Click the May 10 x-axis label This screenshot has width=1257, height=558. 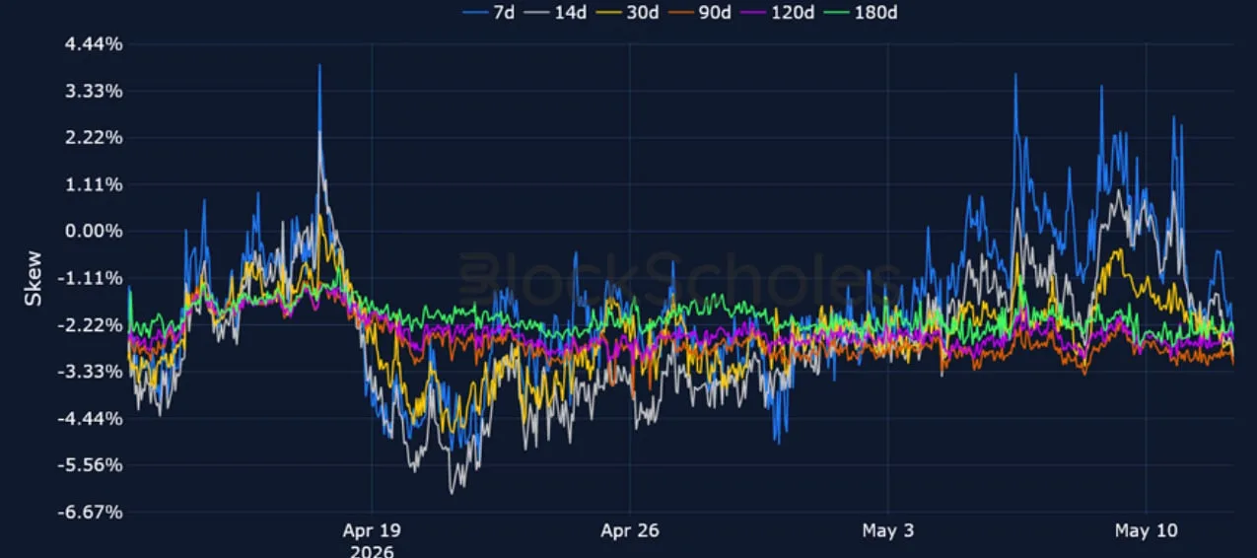(x=1147, y=530)
